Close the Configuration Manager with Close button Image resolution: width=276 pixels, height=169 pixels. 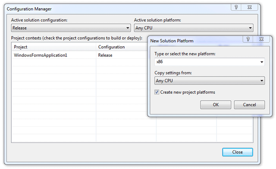238,152
